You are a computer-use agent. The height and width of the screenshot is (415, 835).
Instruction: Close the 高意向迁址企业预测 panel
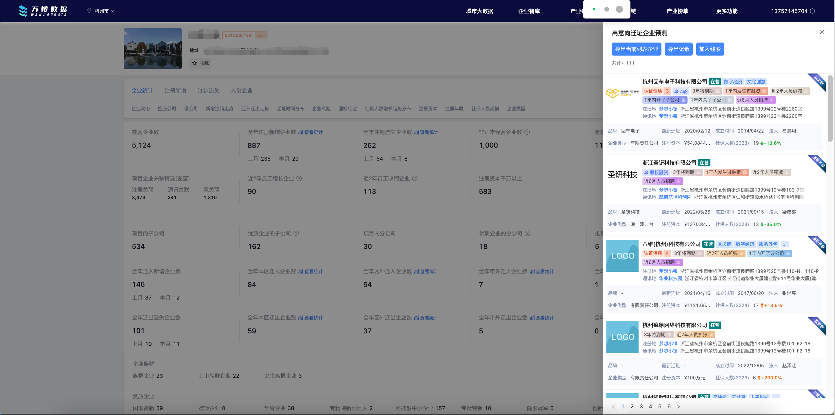(822, 32)
